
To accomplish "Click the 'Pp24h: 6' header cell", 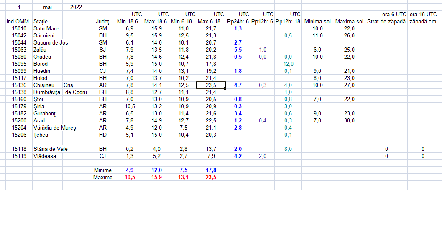I will pyautogui.click(x=238, y=21).
